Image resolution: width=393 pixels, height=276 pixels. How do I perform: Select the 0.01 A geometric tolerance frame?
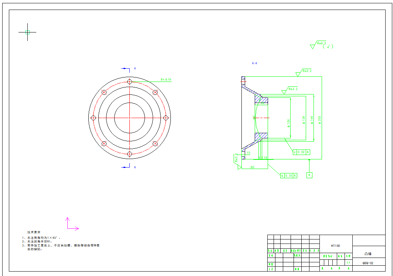click(289, 176)
